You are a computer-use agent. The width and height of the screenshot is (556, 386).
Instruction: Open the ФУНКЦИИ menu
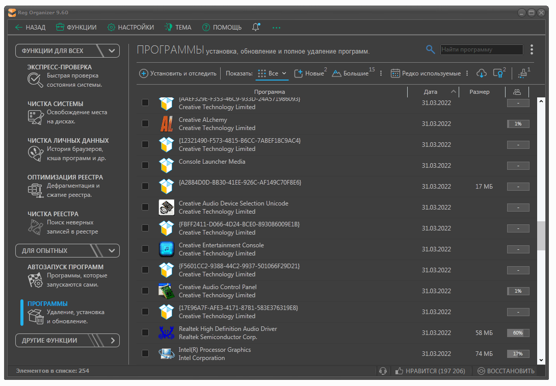click(76, 28)
